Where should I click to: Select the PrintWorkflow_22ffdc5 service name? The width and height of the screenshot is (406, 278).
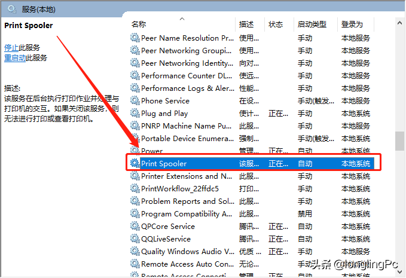(x=180, y=189)
